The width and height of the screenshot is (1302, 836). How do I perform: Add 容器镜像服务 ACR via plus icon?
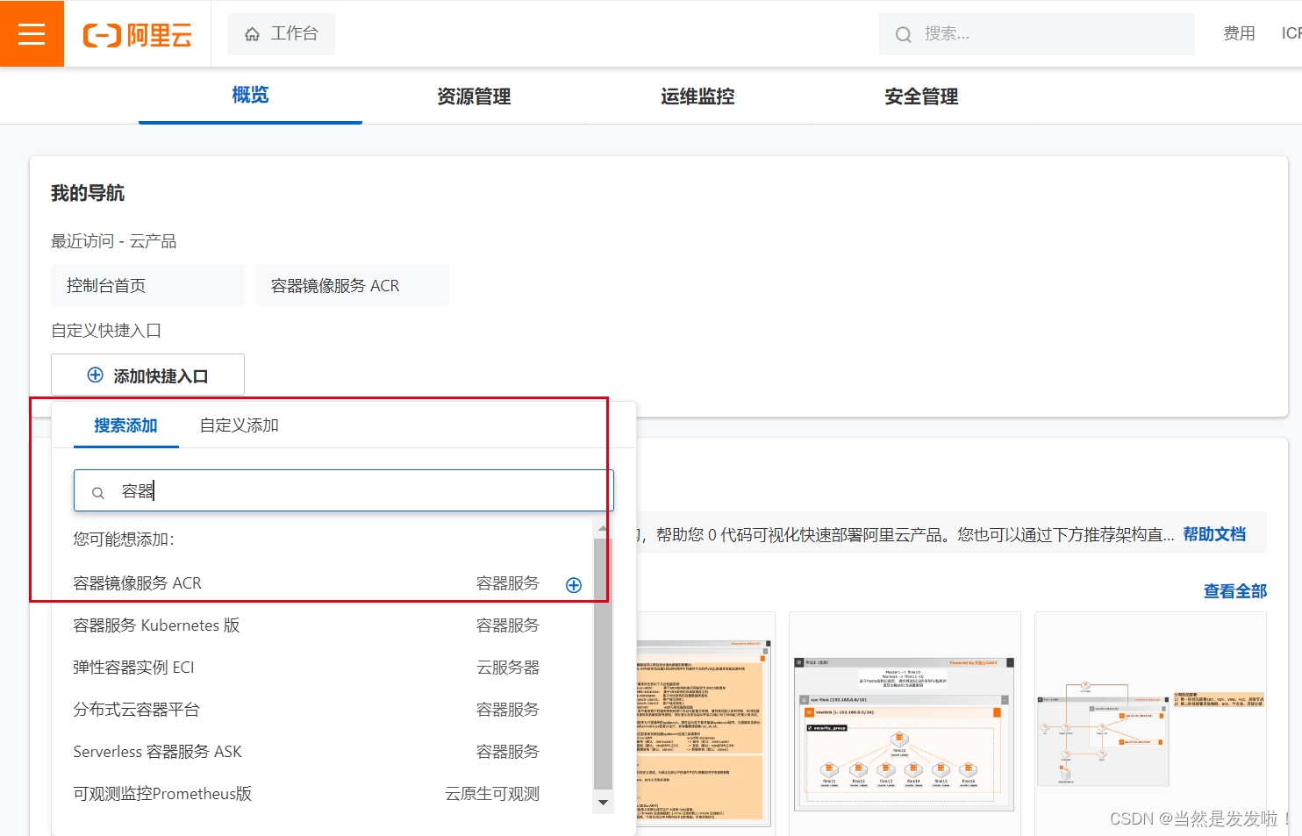tap(574, 585)
